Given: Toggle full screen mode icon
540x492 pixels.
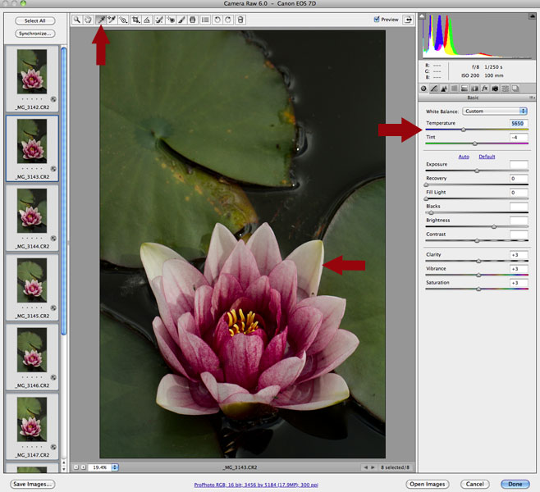Looking at the screenshot, I should pyautogui.click(x=408, y=20).
